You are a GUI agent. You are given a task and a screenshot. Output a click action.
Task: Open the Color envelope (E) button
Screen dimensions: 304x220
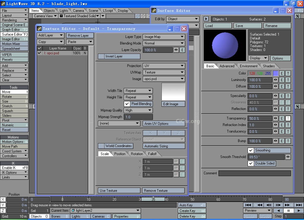(x=282, y=74)
